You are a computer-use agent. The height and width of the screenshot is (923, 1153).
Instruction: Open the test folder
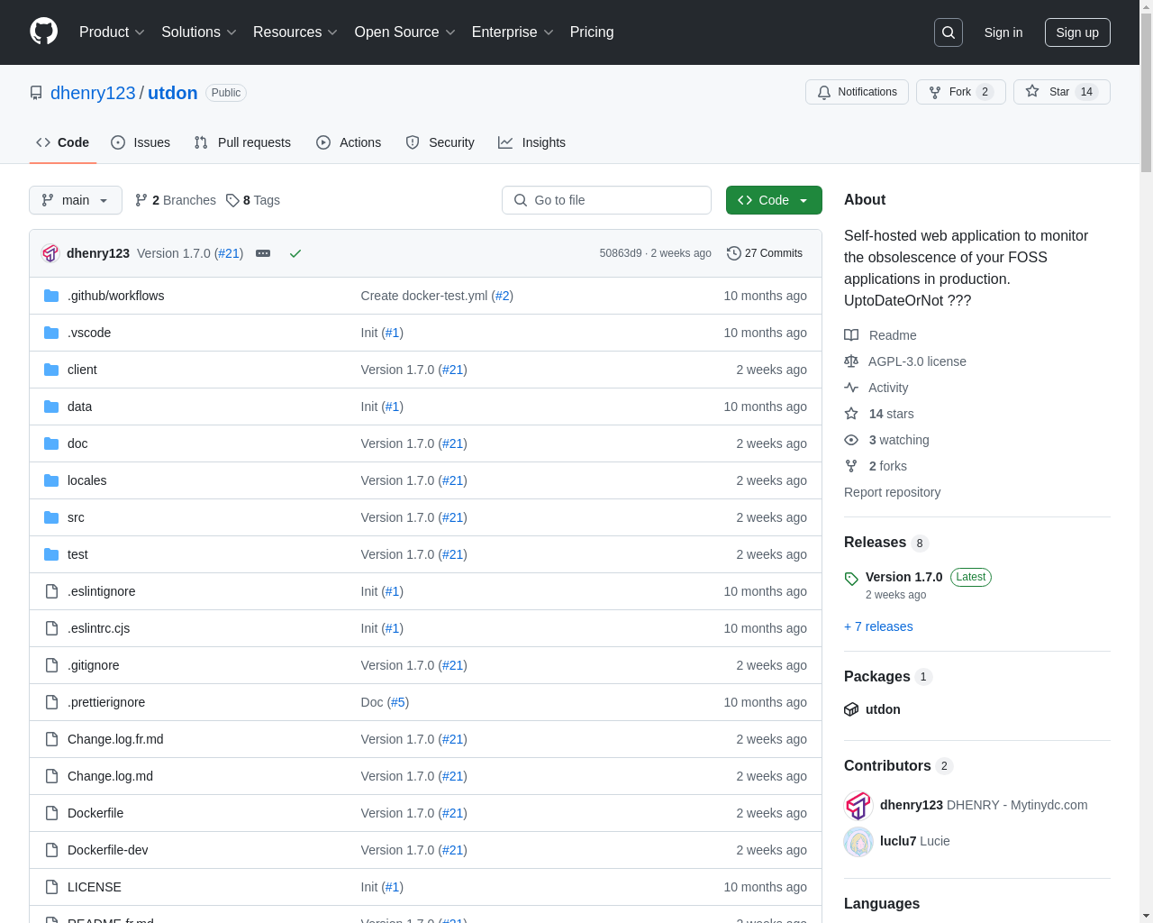point(77,554)
